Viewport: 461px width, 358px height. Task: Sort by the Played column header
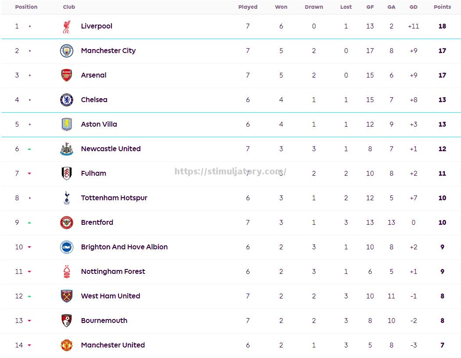tap(248, 7)
